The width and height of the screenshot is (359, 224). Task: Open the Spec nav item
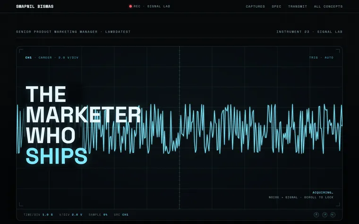[x=276, y=7]
